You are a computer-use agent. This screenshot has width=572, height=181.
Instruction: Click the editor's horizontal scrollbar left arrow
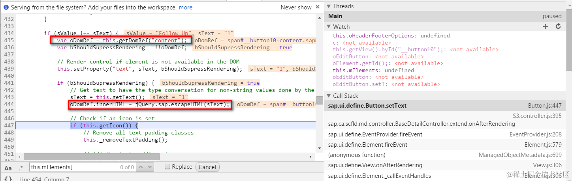[20, 157]
